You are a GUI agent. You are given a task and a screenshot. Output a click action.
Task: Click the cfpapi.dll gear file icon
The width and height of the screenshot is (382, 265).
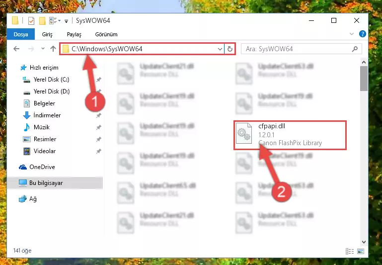pyautogui.click(x=244, y=134)
